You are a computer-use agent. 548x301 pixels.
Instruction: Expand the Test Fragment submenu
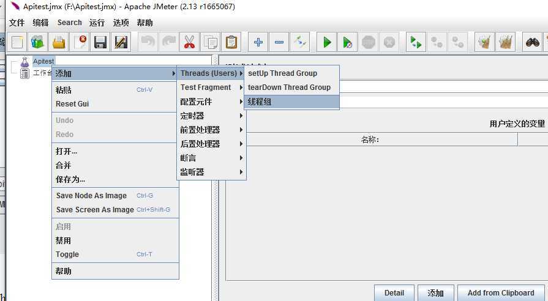coord(211,87)
